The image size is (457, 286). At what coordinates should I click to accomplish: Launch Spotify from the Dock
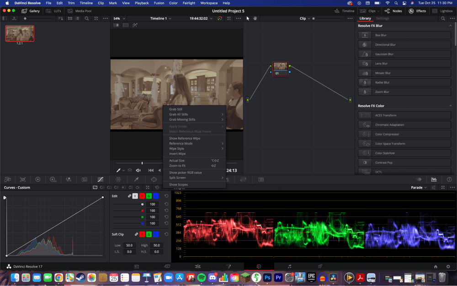click(x=202, y=277)
